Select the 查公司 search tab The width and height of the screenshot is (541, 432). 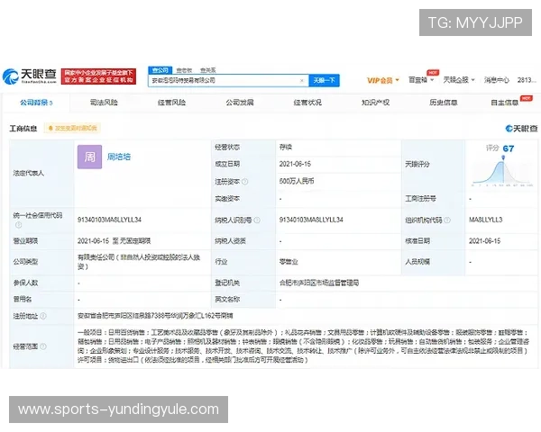(x=160, y=70)
